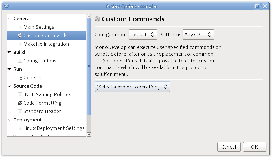Click the gear icon beside Custom Commands item
The image size is (274, 159).
coord(20,35)
